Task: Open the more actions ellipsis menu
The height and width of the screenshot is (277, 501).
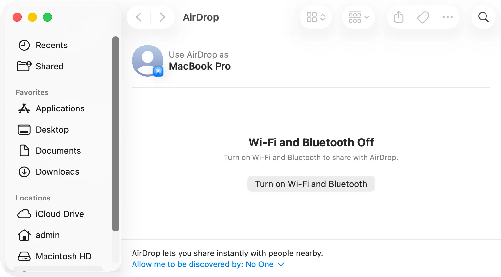Action: click(448, 17)
